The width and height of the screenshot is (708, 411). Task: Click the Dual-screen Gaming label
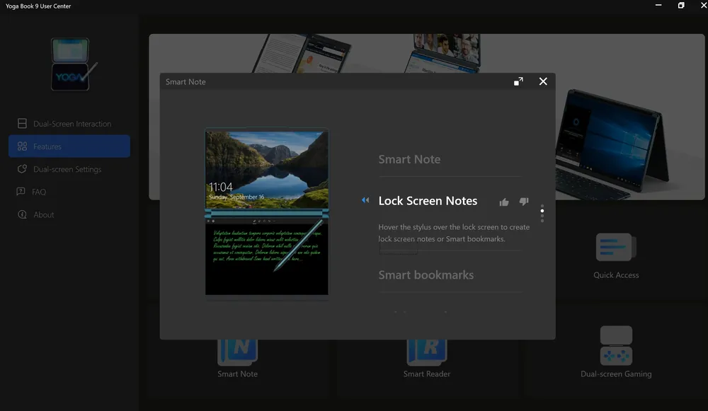(616, 374)
